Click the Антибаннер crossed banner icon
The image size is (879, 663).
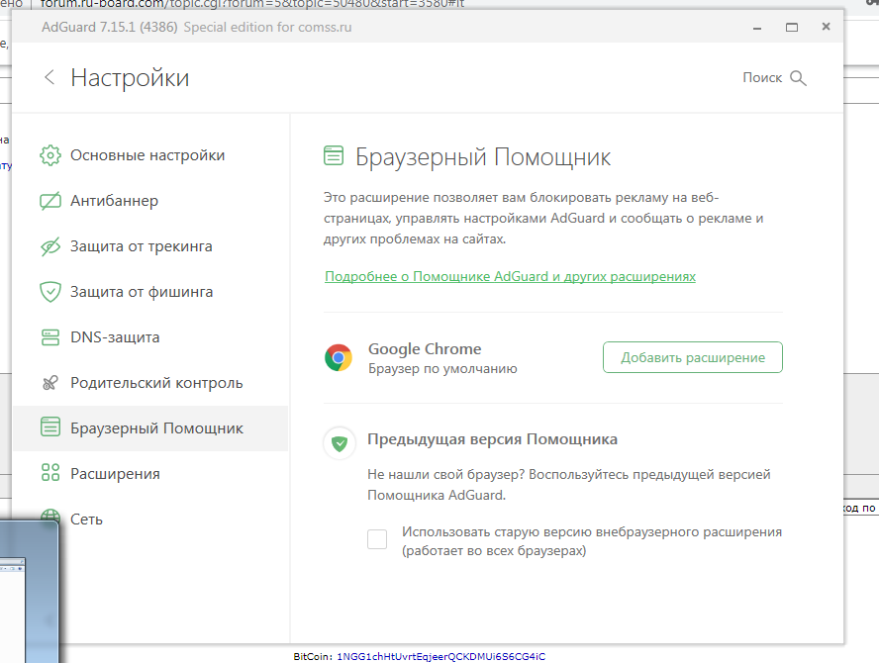point(50,201)
